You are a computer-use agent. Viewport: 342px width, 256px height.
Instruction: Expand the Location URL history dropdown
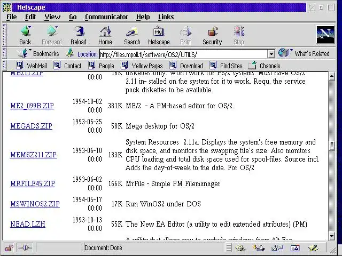[x=271, y=54]
